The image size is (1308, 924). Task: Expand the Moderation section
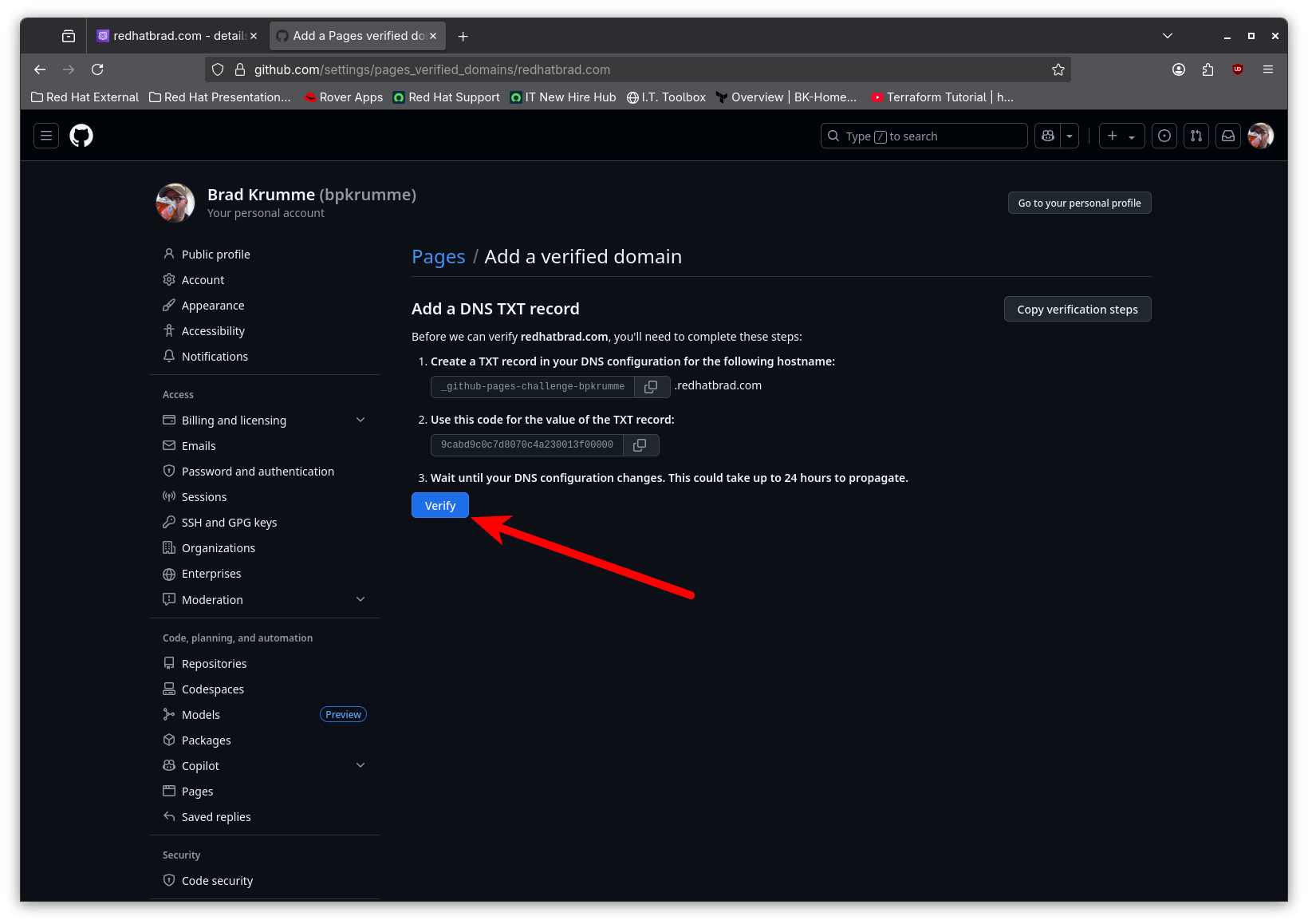265,599
